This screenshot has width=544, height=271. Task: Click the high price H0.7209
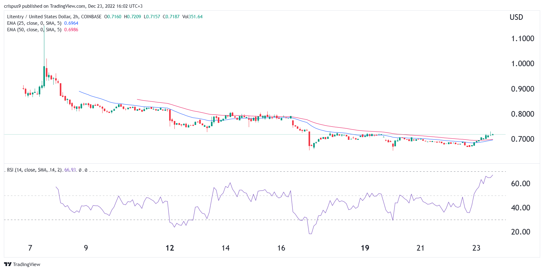(133, 17)
